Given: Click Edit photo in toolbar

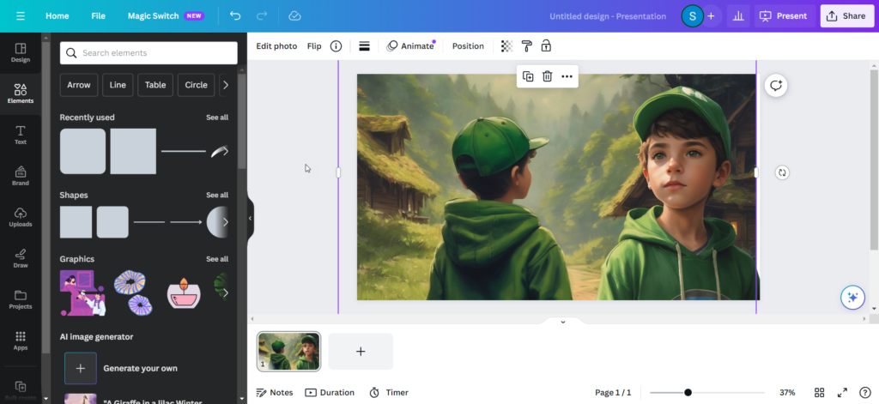Looking at the screenshot, I should [x=276, y=46].
